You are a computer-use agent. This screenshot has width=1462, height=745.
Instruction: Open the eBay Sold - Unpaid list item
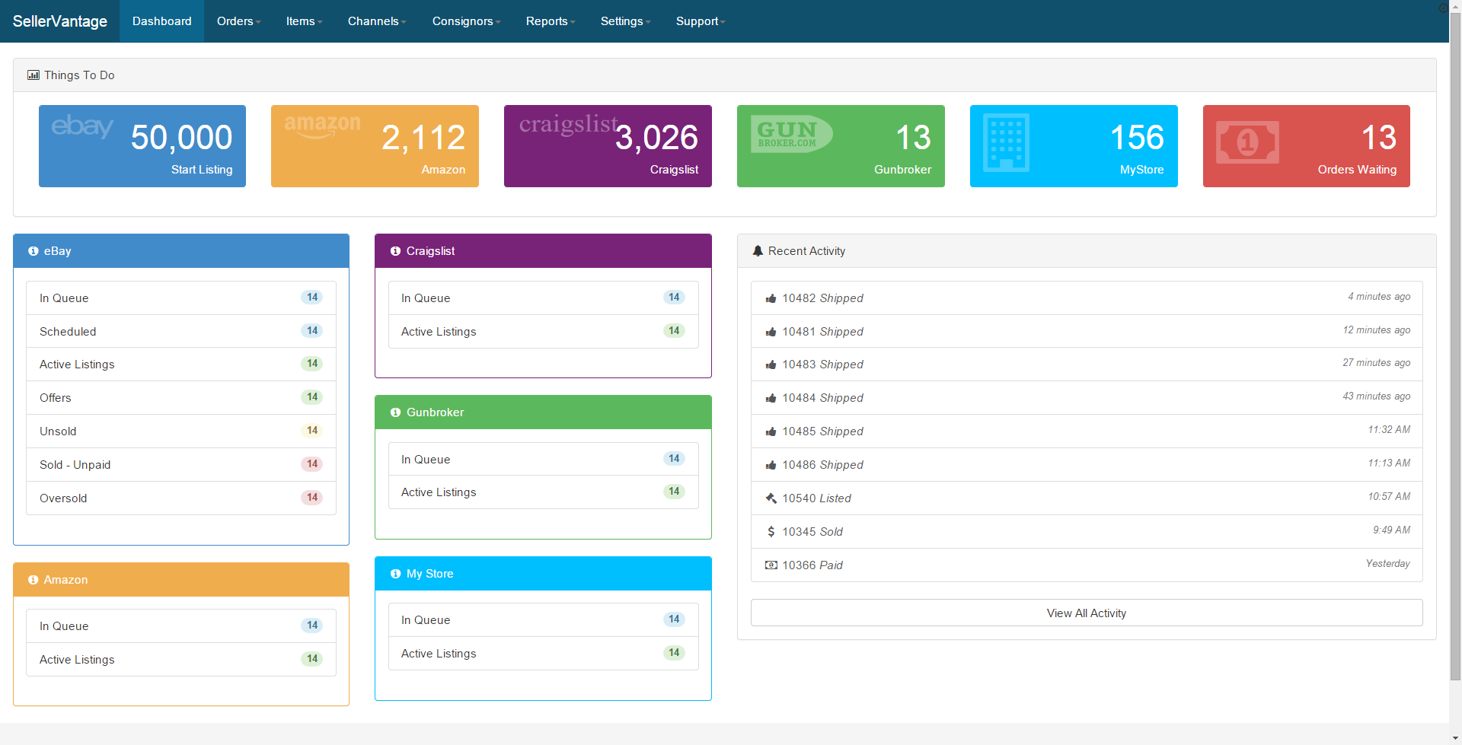tap(181, 465)
